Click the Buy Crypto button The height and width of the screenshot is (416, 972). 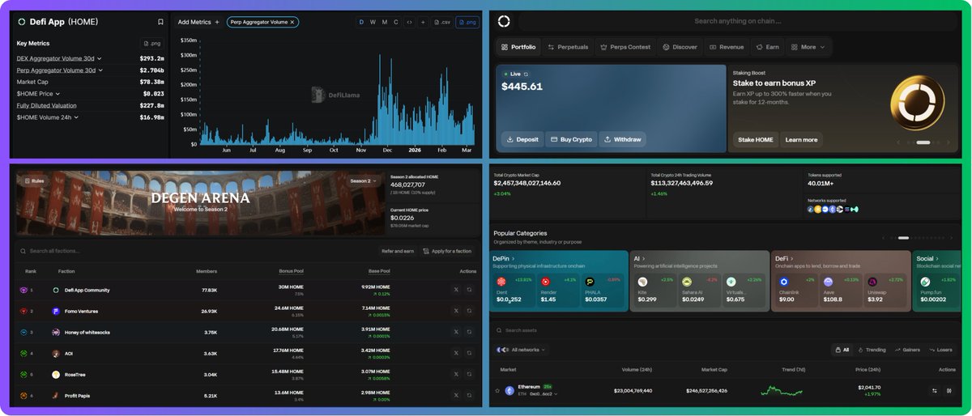coord(571,139)
